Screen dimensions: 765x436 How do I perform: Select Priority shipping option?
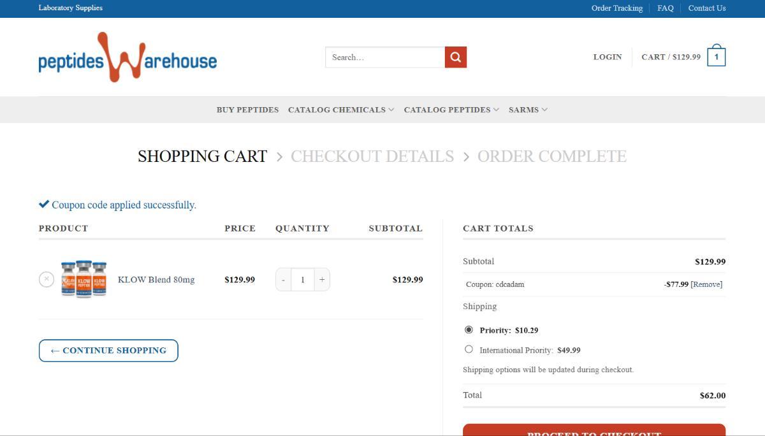click(469, 330)
